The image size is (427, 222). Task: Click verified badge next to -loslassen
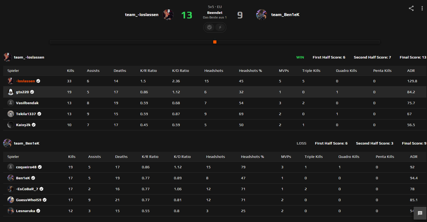point(38,81)
